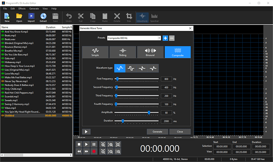Switch to Spectral view

click(x=154, y=17)
